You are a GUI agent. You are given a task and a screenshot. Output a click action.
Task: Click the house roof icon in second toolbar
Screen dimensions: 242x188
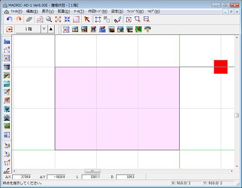[x=148, y=29]
